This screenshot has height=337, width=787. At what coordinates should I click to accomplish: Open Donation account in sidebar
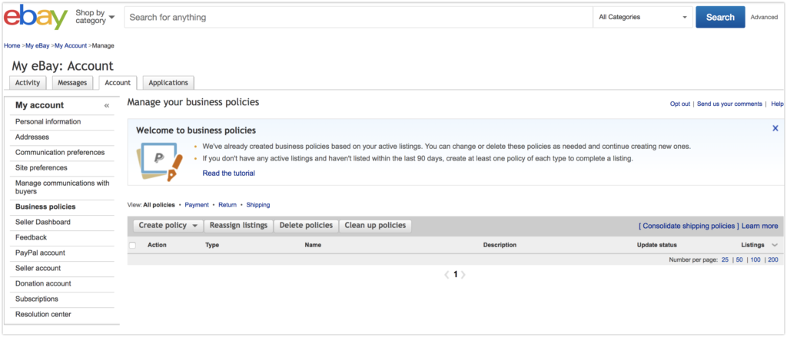click(x=43, y=283)
